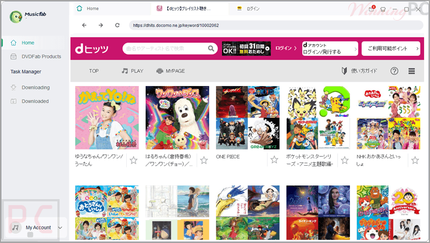Favorite the NHKおかあさんといっしょ playlist star
This screenshot has width=430, height=243.
pyautogui.click(x=415, y=160)
